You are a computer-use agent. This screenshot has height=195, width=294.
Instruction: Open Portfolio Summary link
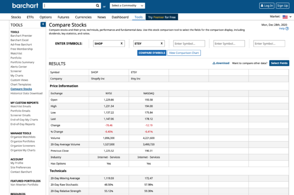pos(23,62)
